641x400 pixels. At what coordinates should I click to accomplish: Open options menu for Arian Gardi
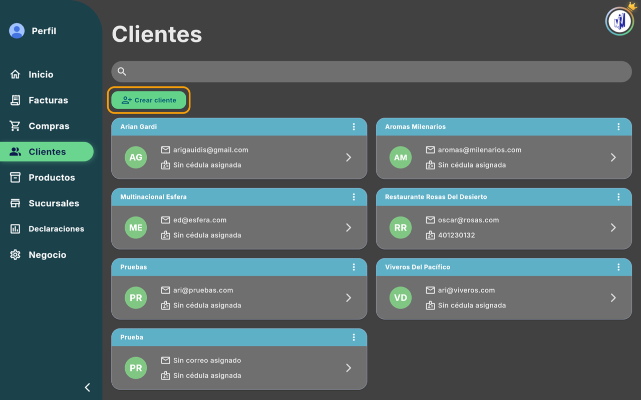tap(354, 127)
